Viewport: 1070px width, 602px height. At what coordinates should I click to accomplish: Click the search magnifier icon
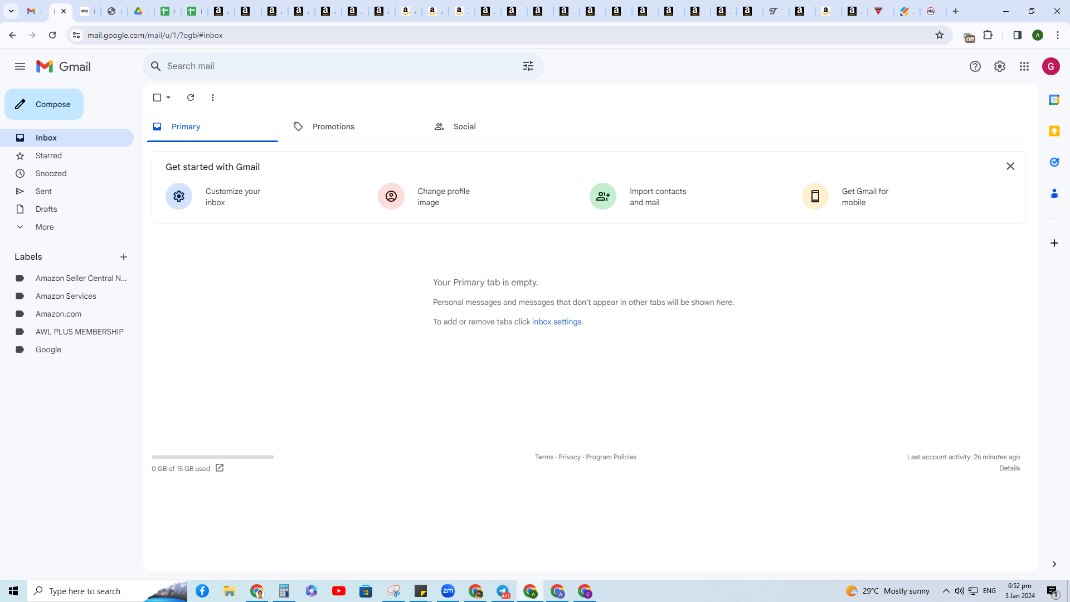pos(156,66)
